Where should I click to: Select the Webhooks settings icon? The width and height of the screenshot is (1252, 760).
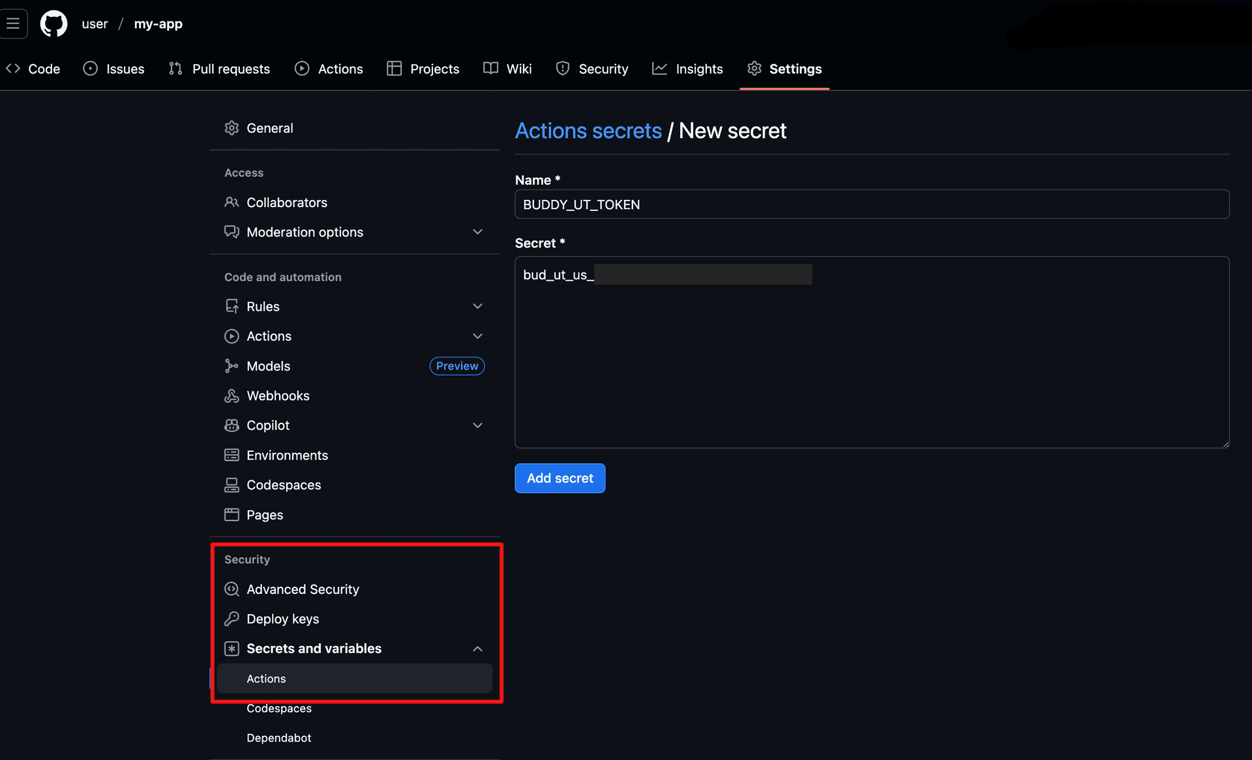pyautogui.click(x=232, y=395)
